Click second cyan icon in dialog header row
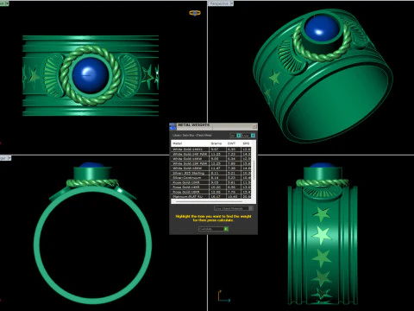414x311 pixels. point(253,136)
